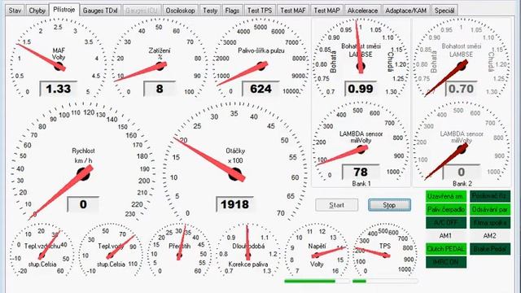
Task: Click the RPM readout 1918
Action: tap(235, 204)
